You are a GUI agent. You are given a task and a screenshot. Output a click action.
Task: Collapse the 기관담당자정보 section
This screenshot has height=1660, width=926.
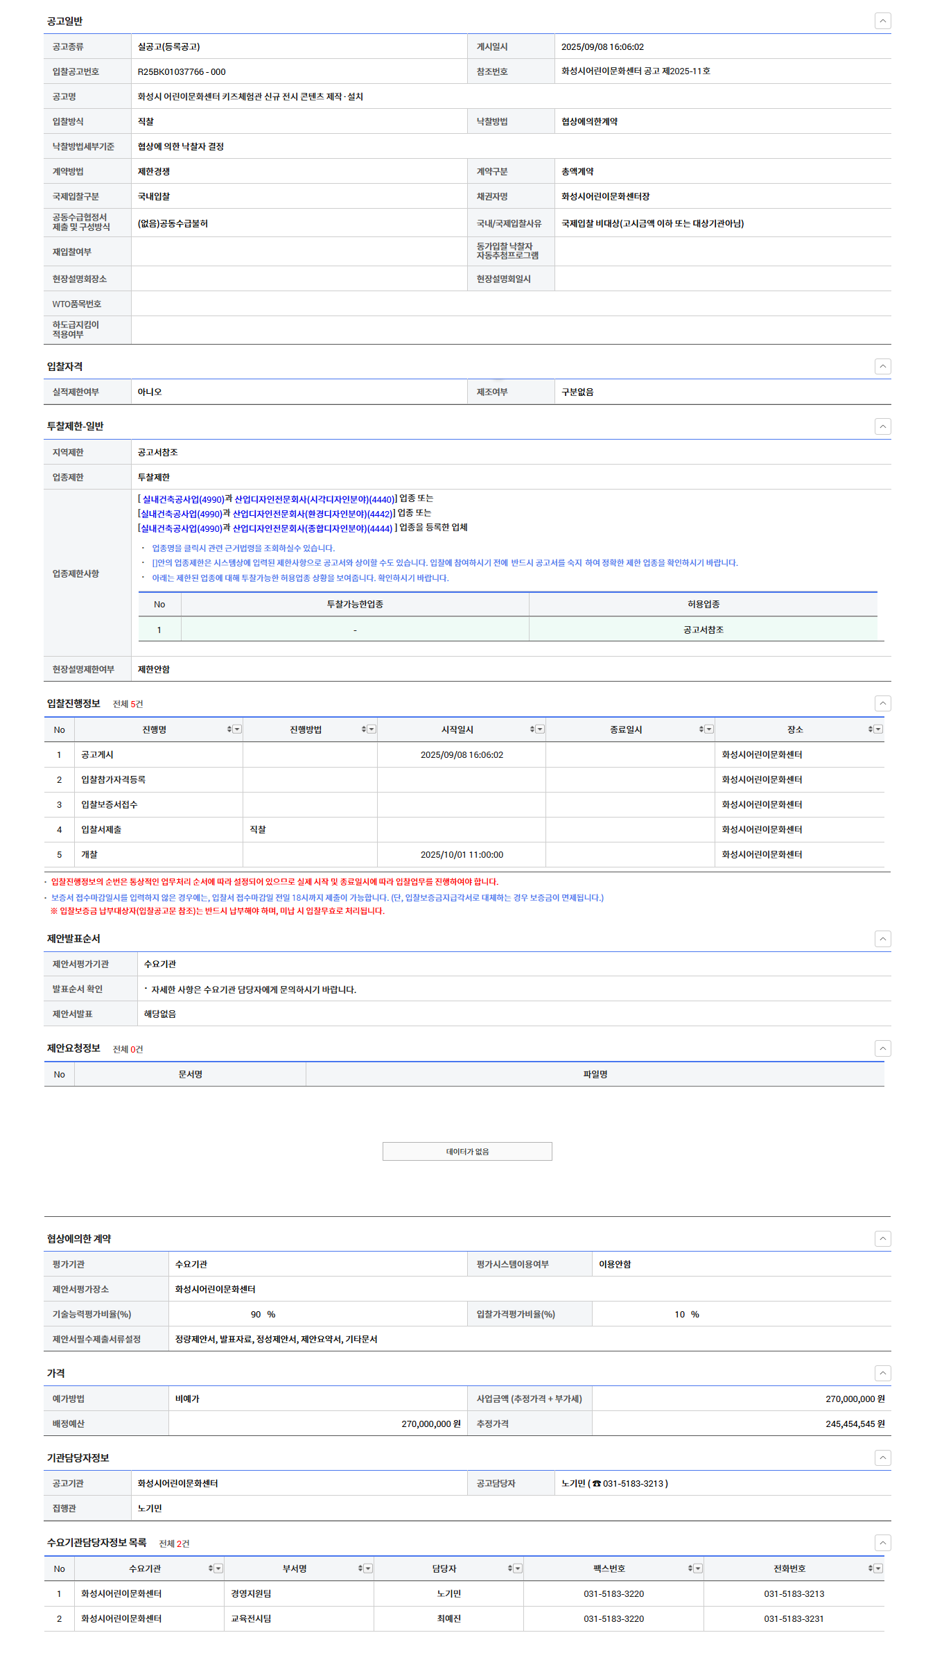click(x=882, y=1458)
